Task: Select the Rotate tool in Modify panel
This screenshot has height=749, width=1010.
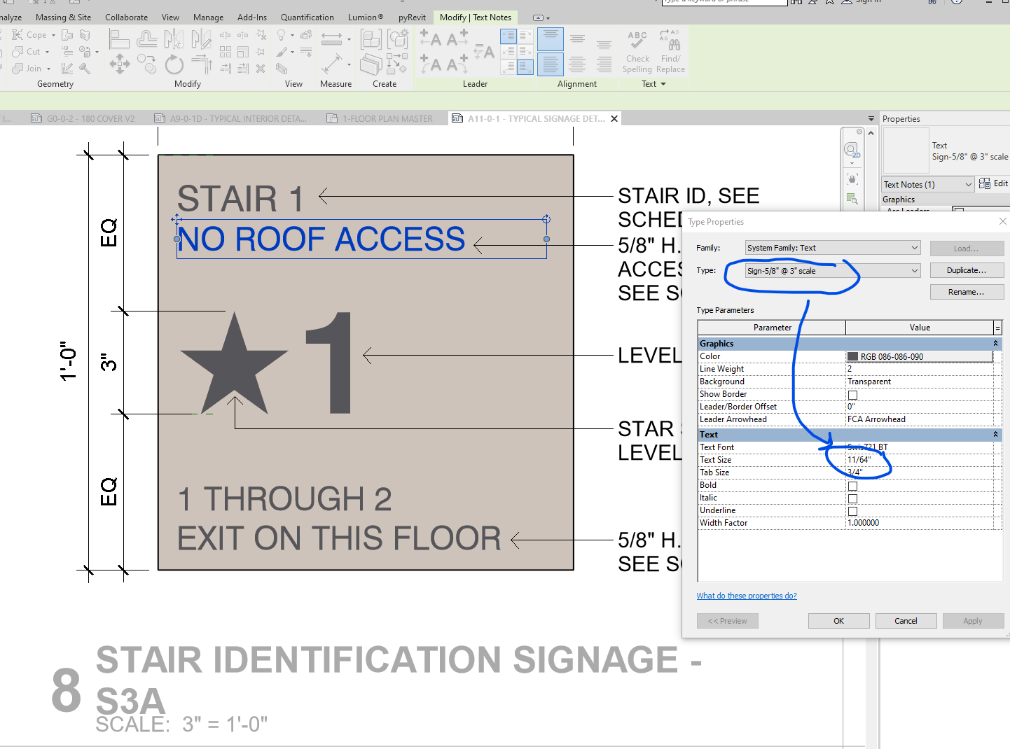Action: click(174, 64)
